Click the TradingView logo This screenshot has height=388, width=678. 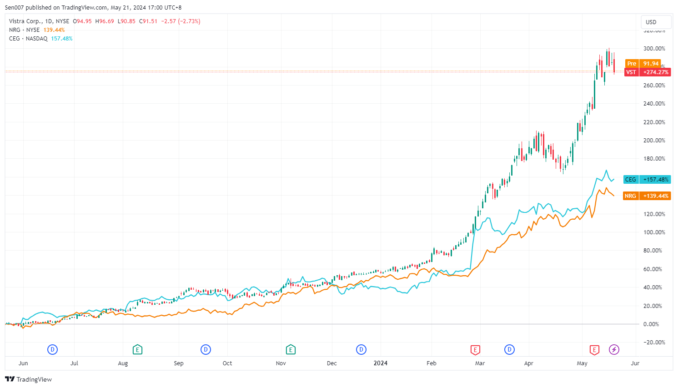[29, 379]
